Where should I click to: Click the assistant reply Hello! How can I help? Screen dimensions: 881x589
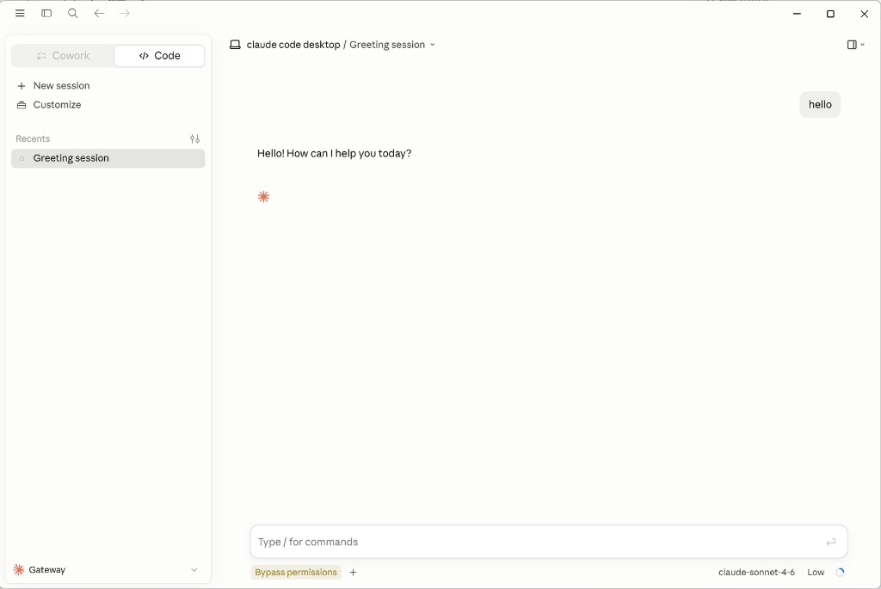[335, 153]
